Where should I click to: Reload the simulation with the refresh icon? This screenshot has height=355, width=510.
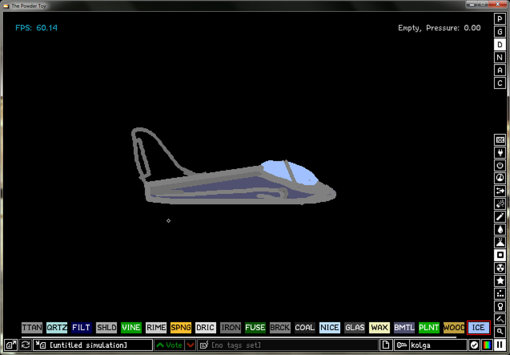click(25, 345)
